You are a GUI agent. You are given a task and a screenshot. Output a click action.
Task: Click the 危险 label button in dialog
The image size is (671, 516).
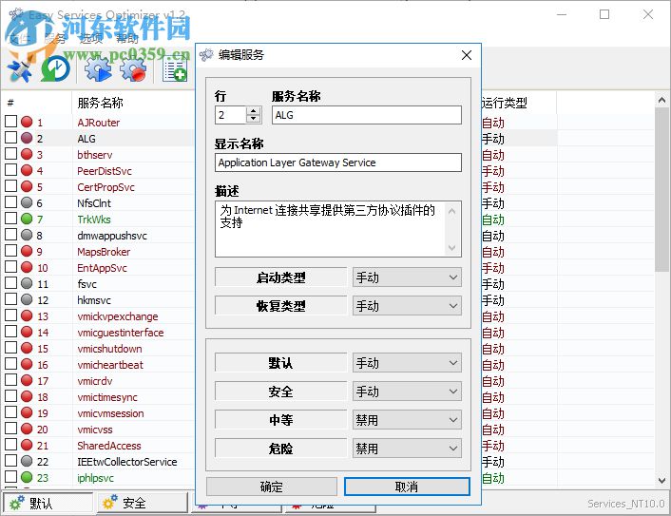280,449
